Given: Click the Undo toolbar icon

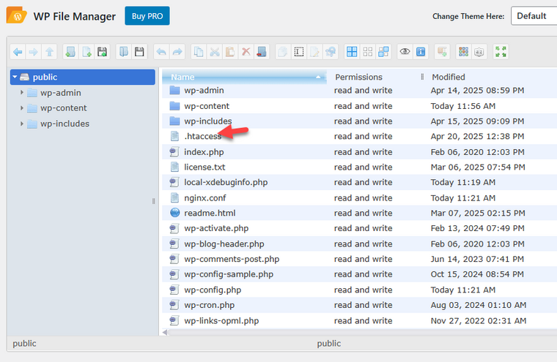Looking at the screenshot, I should (161, 52).
